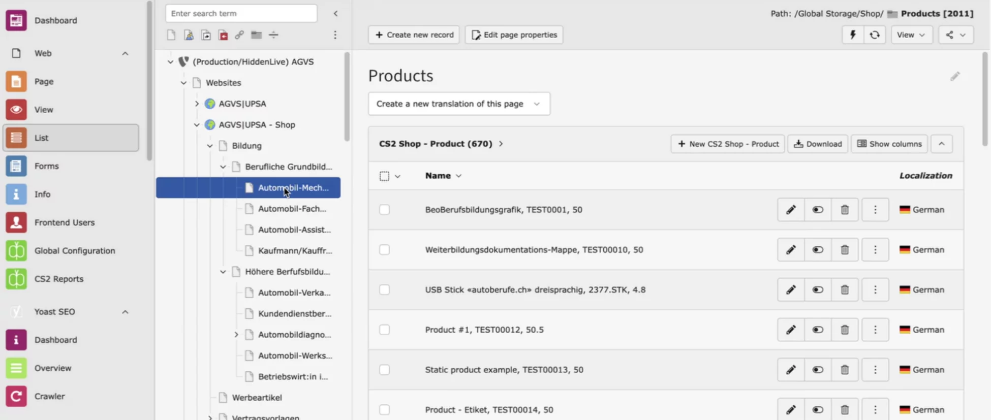Open the Frontend Users module
Image resolution: width=991 pixels, height=420 pixels.
point(71,222)
